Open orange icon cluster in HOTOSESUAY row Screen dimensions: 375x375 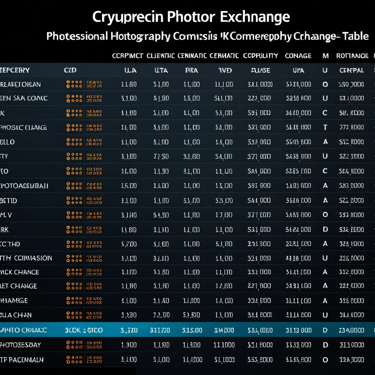coord(74,345)
